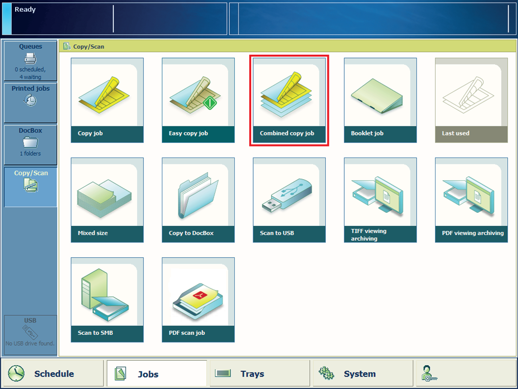The height and width of the screenshot is (389, 518).
Task: Switch to the Jobs tab
Action: click(156, 374)
